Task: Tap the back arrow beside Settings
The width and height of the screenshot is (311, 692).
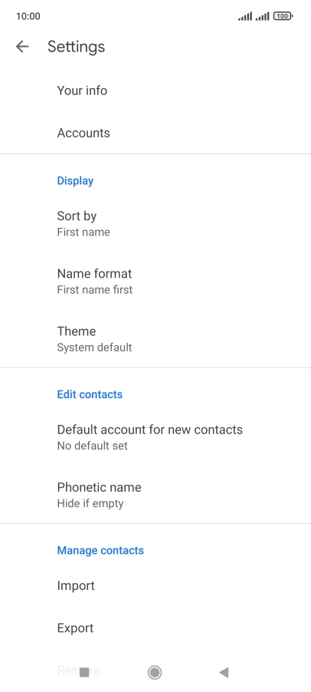Action: coord(22,46)
